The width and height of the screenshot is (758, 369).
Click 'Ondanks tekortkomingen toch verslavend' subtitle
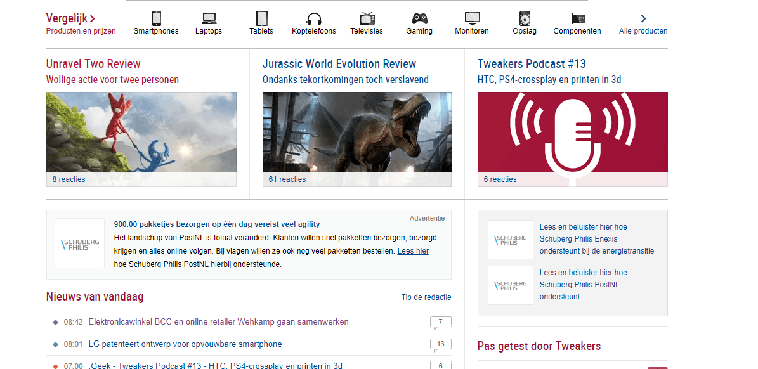346,79
